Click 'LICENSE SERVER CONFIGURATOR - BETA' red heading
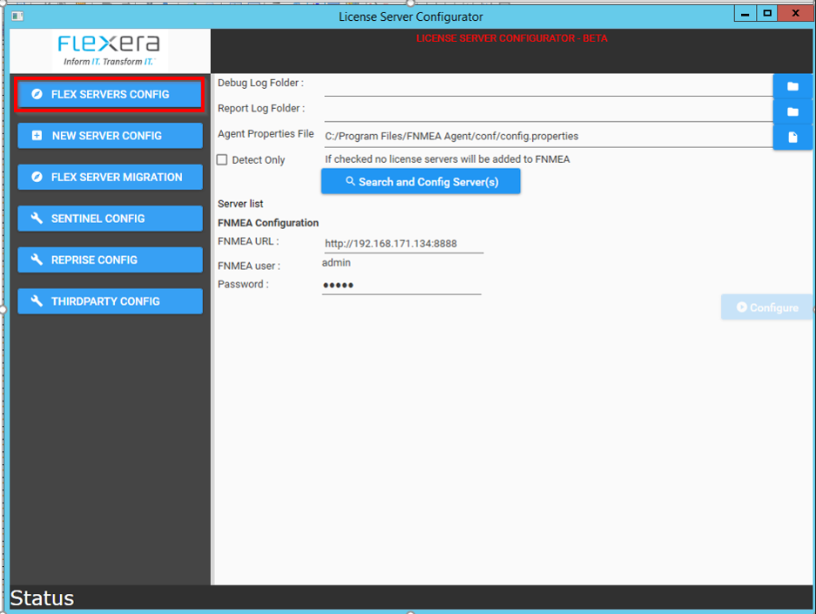 click(511, 38)
